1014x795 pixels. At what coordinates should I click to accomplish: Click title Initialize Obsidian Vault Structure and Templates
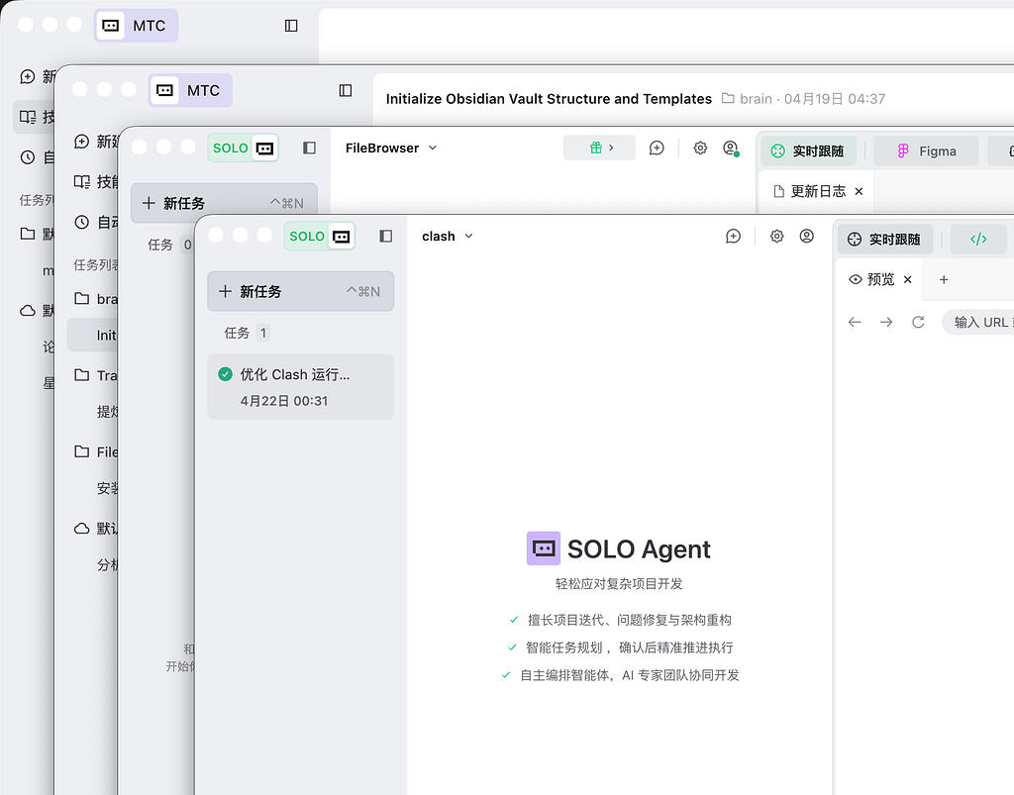coord(549,99)
